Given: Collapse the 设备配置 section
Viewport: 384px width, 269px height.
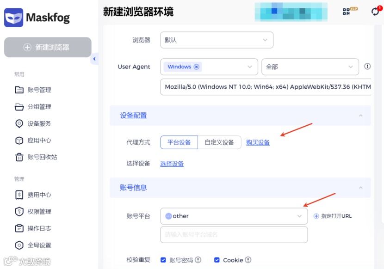Looking at the screenshot, I should 361,116.
